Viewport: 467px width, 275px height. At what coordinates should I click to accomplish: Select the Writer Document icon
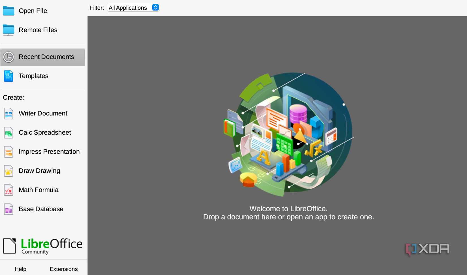8,114
